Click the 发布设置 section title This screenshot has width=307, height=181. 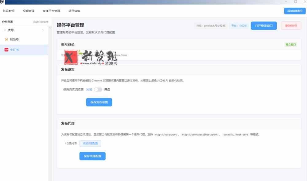68,69
